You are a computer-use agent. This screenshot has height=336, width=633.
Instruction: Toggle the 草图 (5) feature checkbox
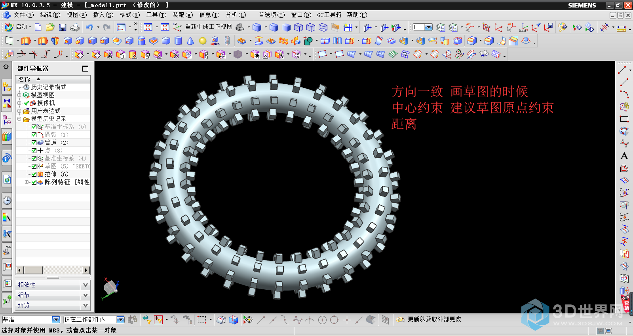(34, 166)
